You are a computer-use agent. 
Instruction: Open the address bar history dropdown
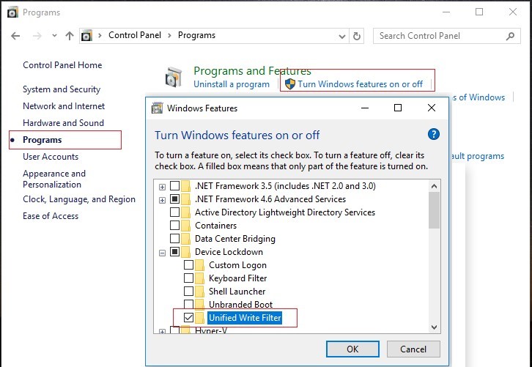[340, 36]
